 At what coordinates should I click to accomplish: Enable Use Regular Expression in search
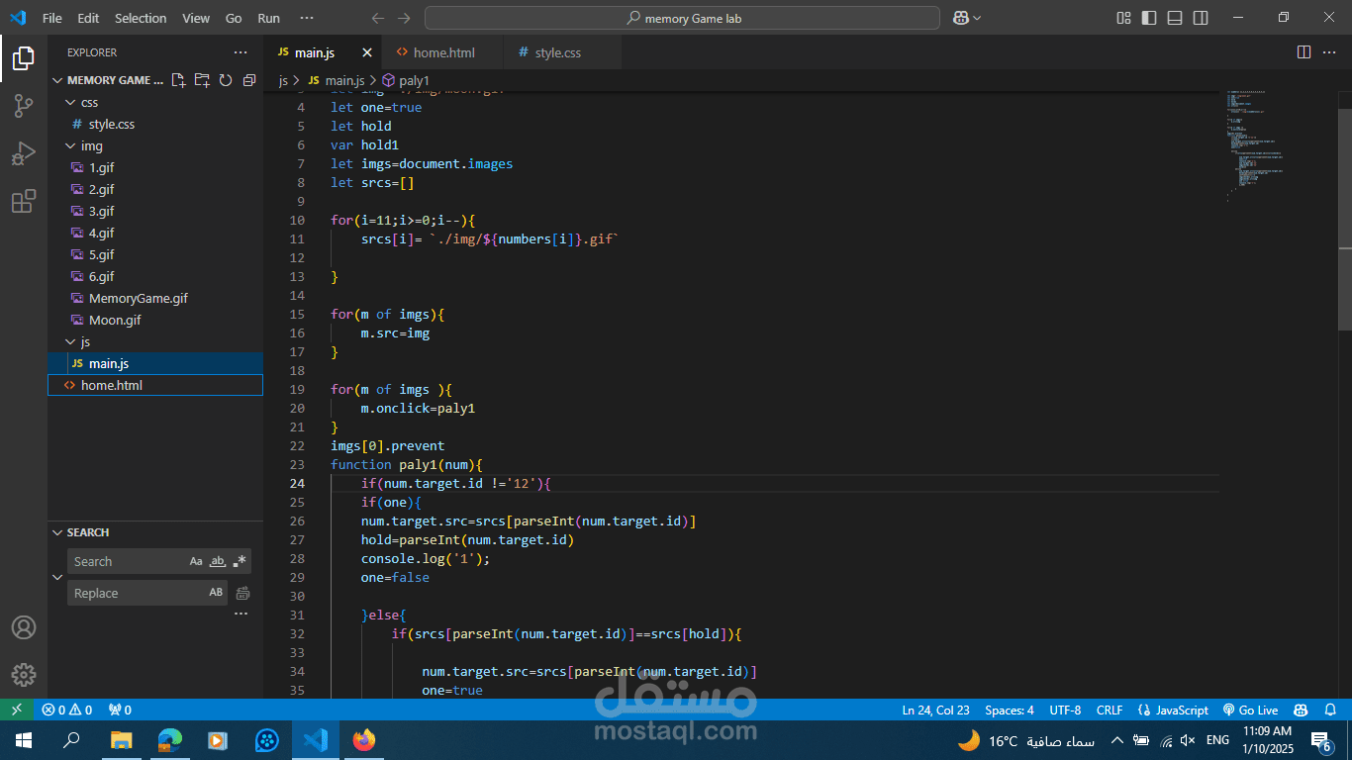240,561
